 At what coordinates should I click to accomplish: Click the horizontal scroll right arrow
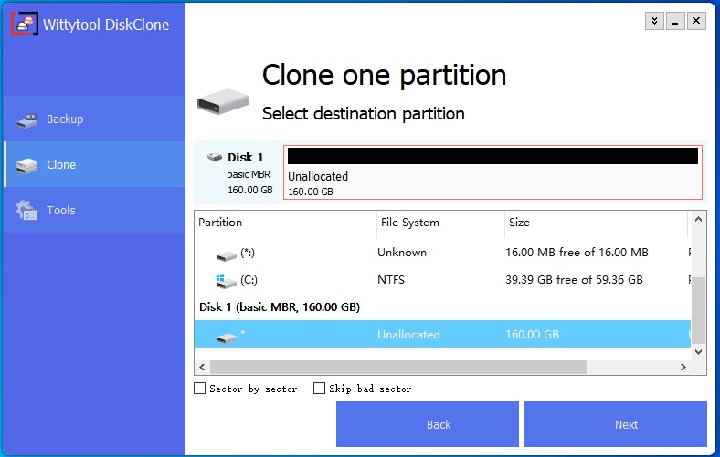[683, 368]
